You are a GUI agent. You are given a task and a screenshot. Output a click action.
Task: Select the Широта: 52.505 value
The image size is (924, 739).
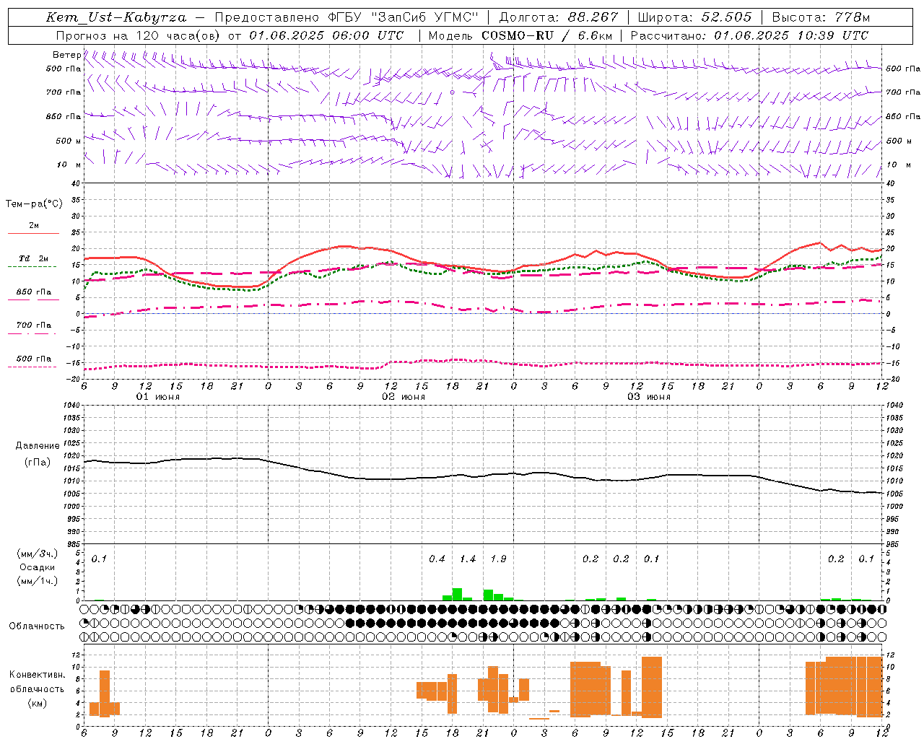coord(694,17)
